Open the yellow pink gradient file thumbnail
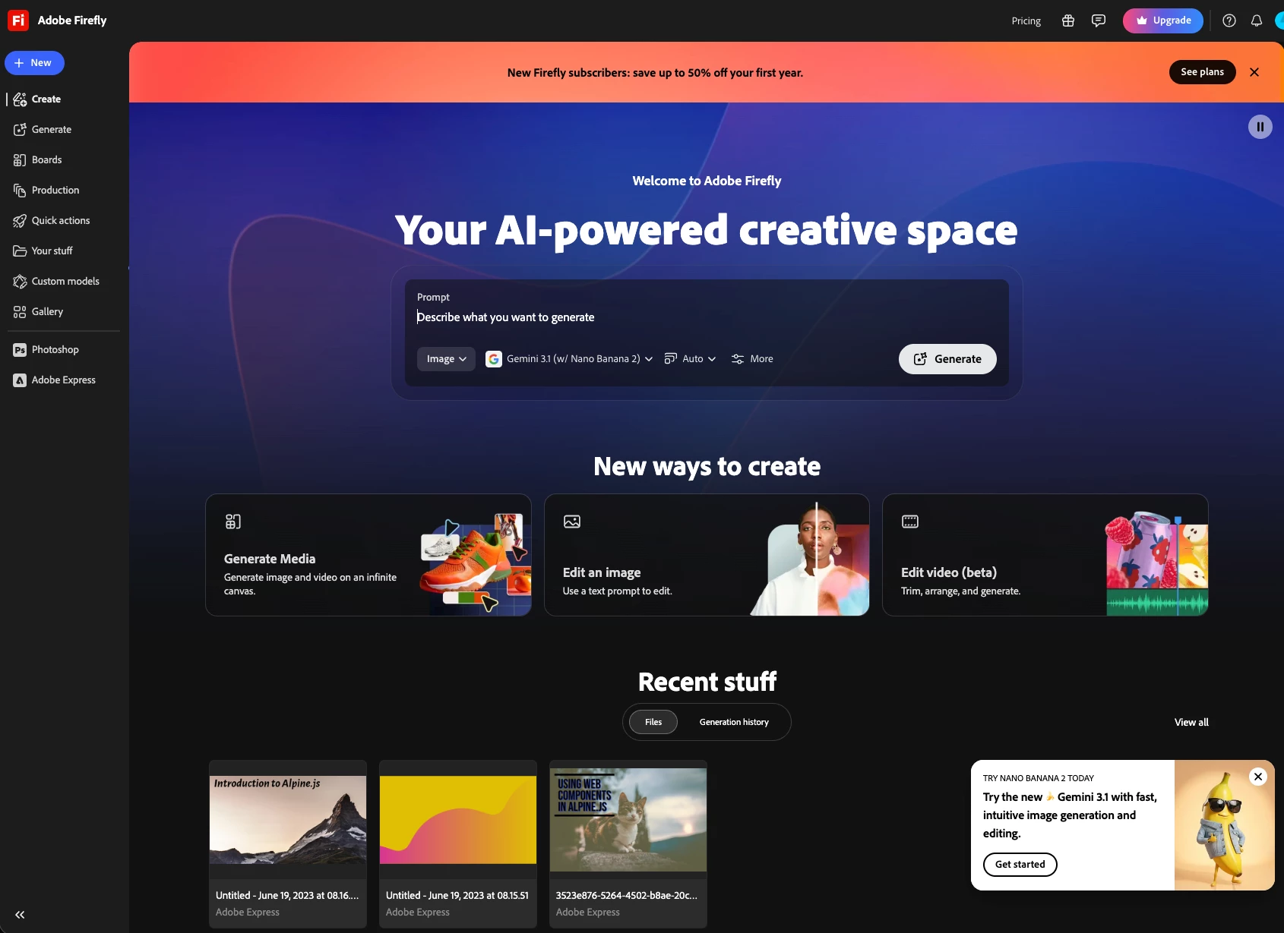 (458, 820)
